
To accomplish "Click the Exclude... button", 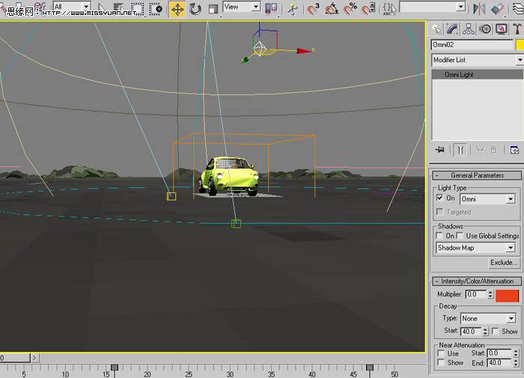I will tap(504, 263).
